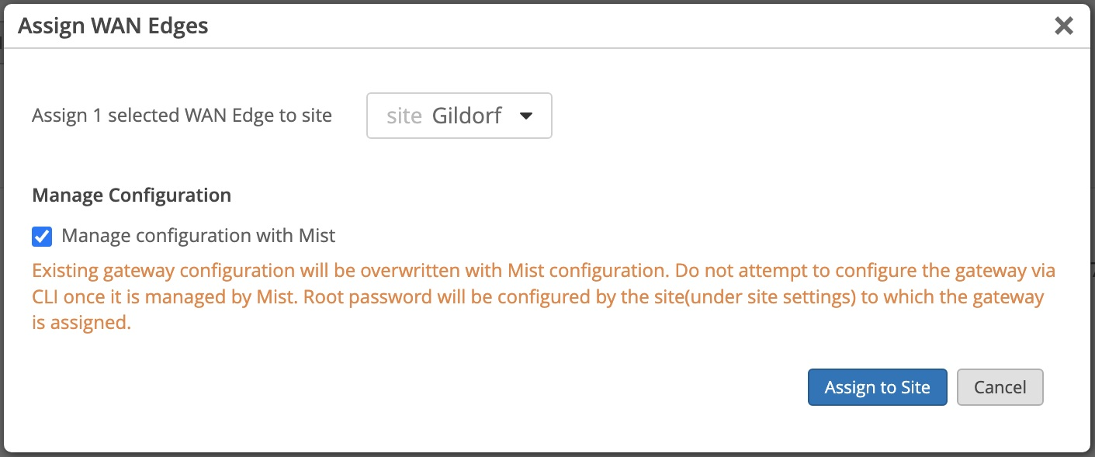Click the warning line mentioning Root password
The image size is (1095, 457).
(537, 297)
